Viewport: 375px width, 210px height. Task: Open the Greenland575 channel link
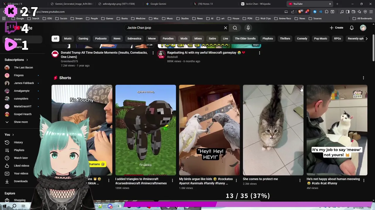coord(69,61)
